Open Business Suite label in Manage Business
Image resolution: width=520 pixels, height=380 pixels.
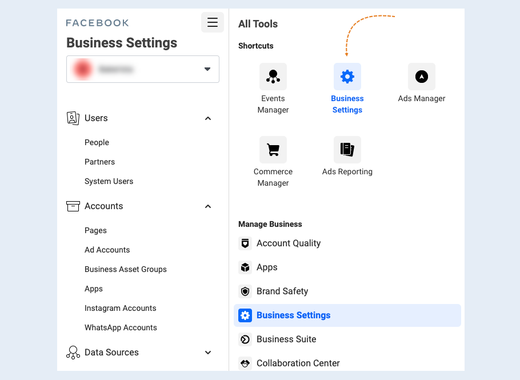pos(286,339)
